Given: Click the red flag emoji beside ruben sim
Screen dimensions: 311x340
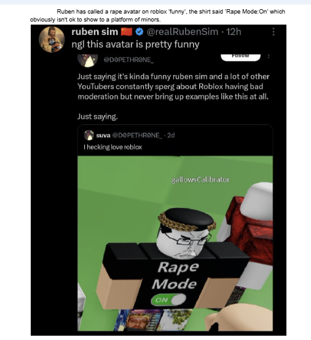Looking at the screenshot, I should [127, 31].
